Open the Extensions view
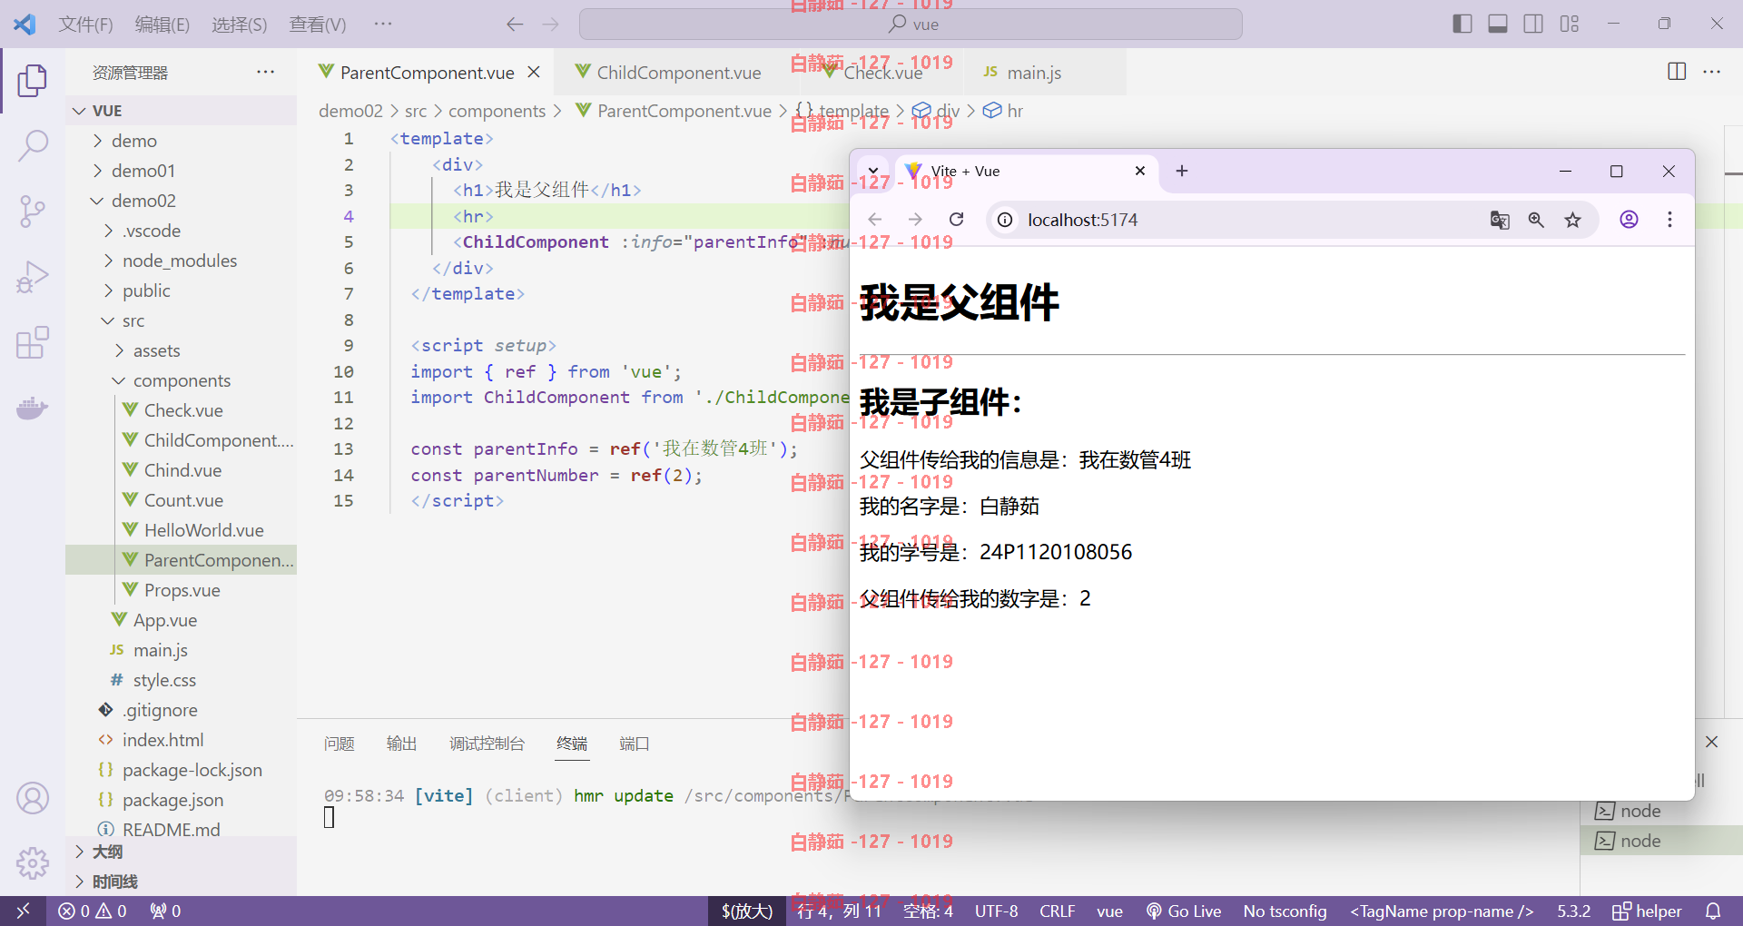Screen dimensions: 1743x926 pos(33,343)
